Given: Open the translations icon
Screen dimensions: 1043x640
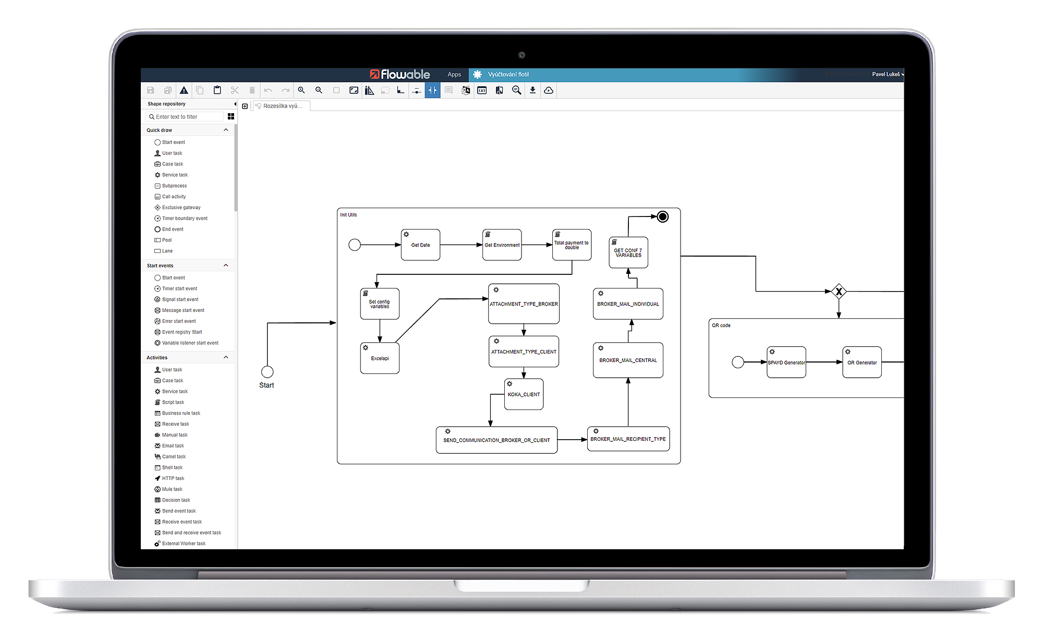Looking at the screenshot, I should click(x=466, y=90).
